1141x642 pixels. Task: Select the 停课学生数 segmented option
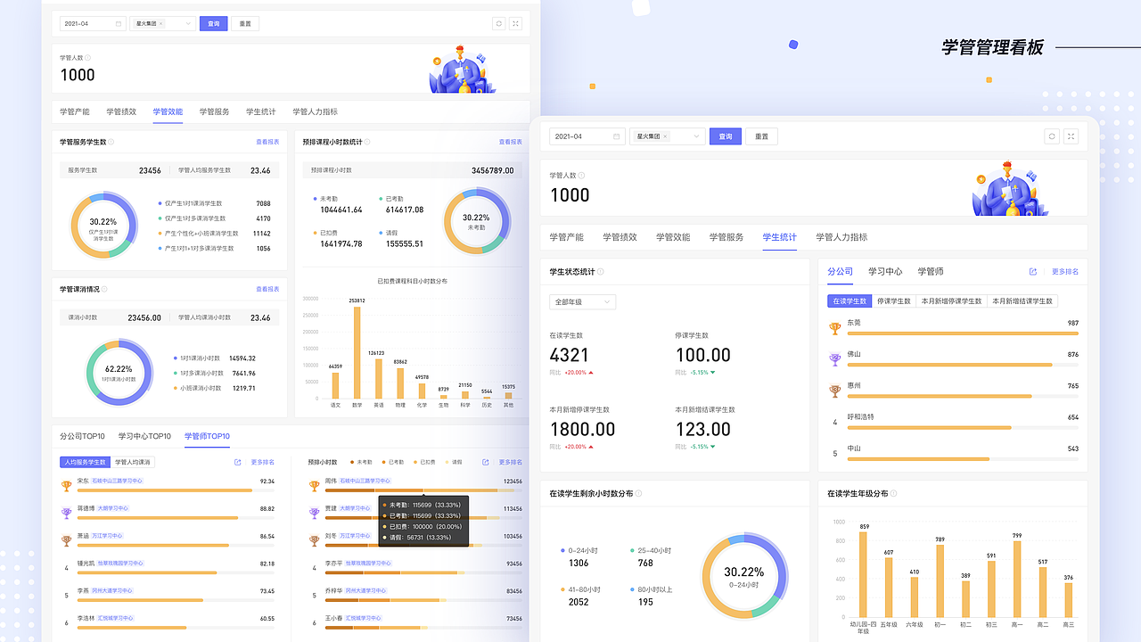click(894, 301)
